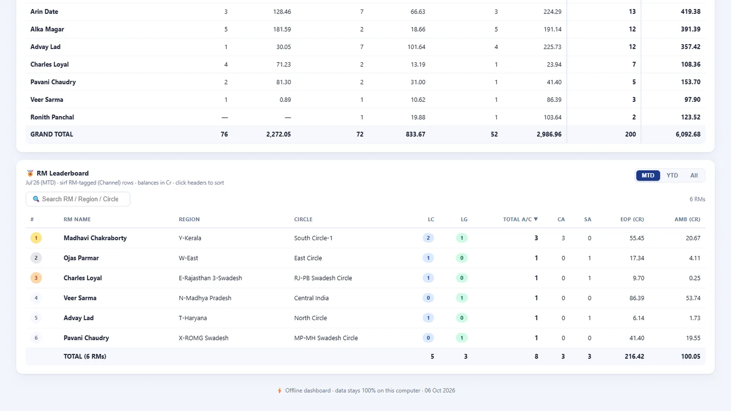Click MP-MH Swadesh Circle cell
Screen dimensions: 731x411
point(326,338)
